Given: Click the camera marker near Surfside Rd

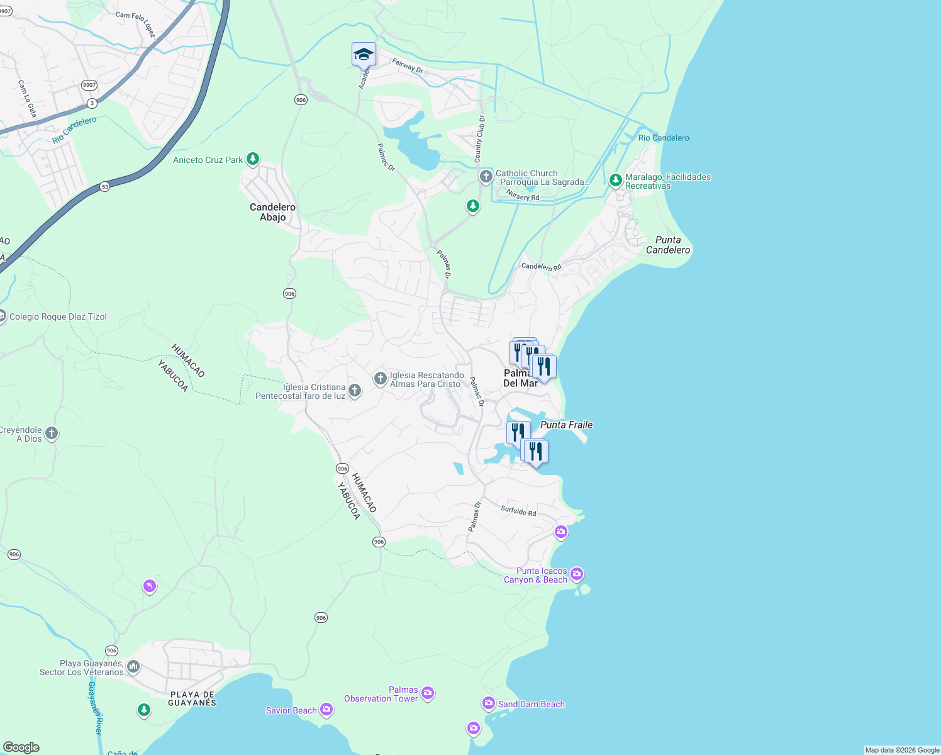Looking at the screenshot, I should pos(560,532).
